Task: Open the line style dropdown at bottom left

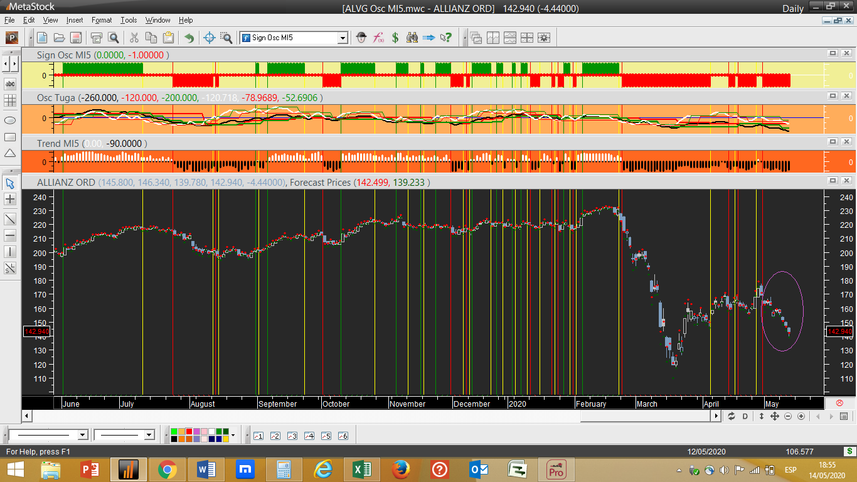Action: tap(82, 435)
